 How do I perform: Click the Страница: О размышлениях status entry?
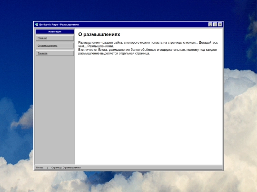click(x=66, y=168)
